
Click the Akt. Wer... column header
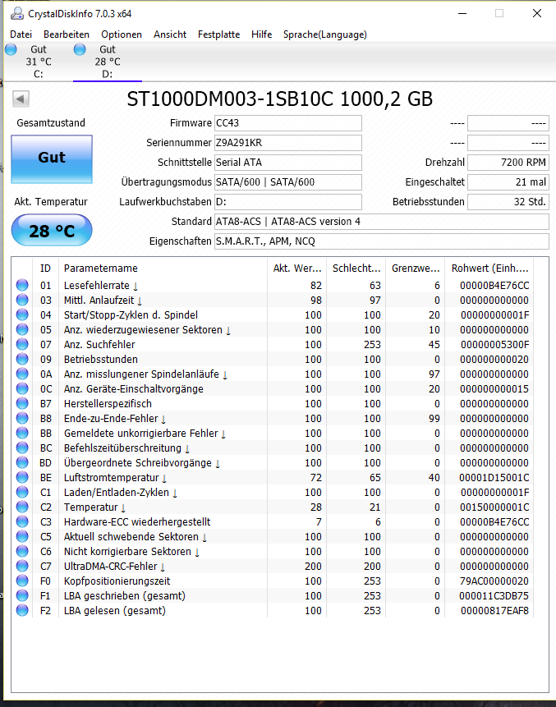[x=297, y=269]
